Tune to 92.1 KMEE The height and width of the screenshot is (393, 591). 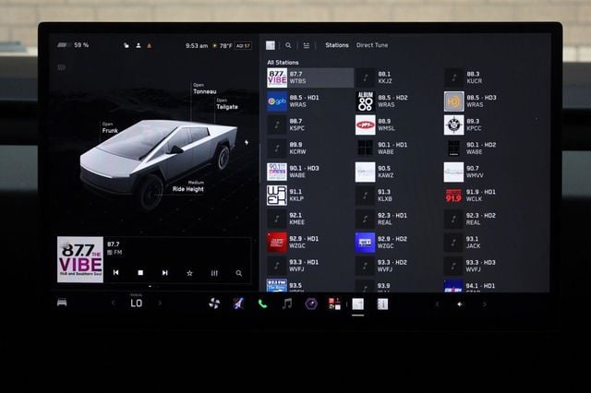310,219
